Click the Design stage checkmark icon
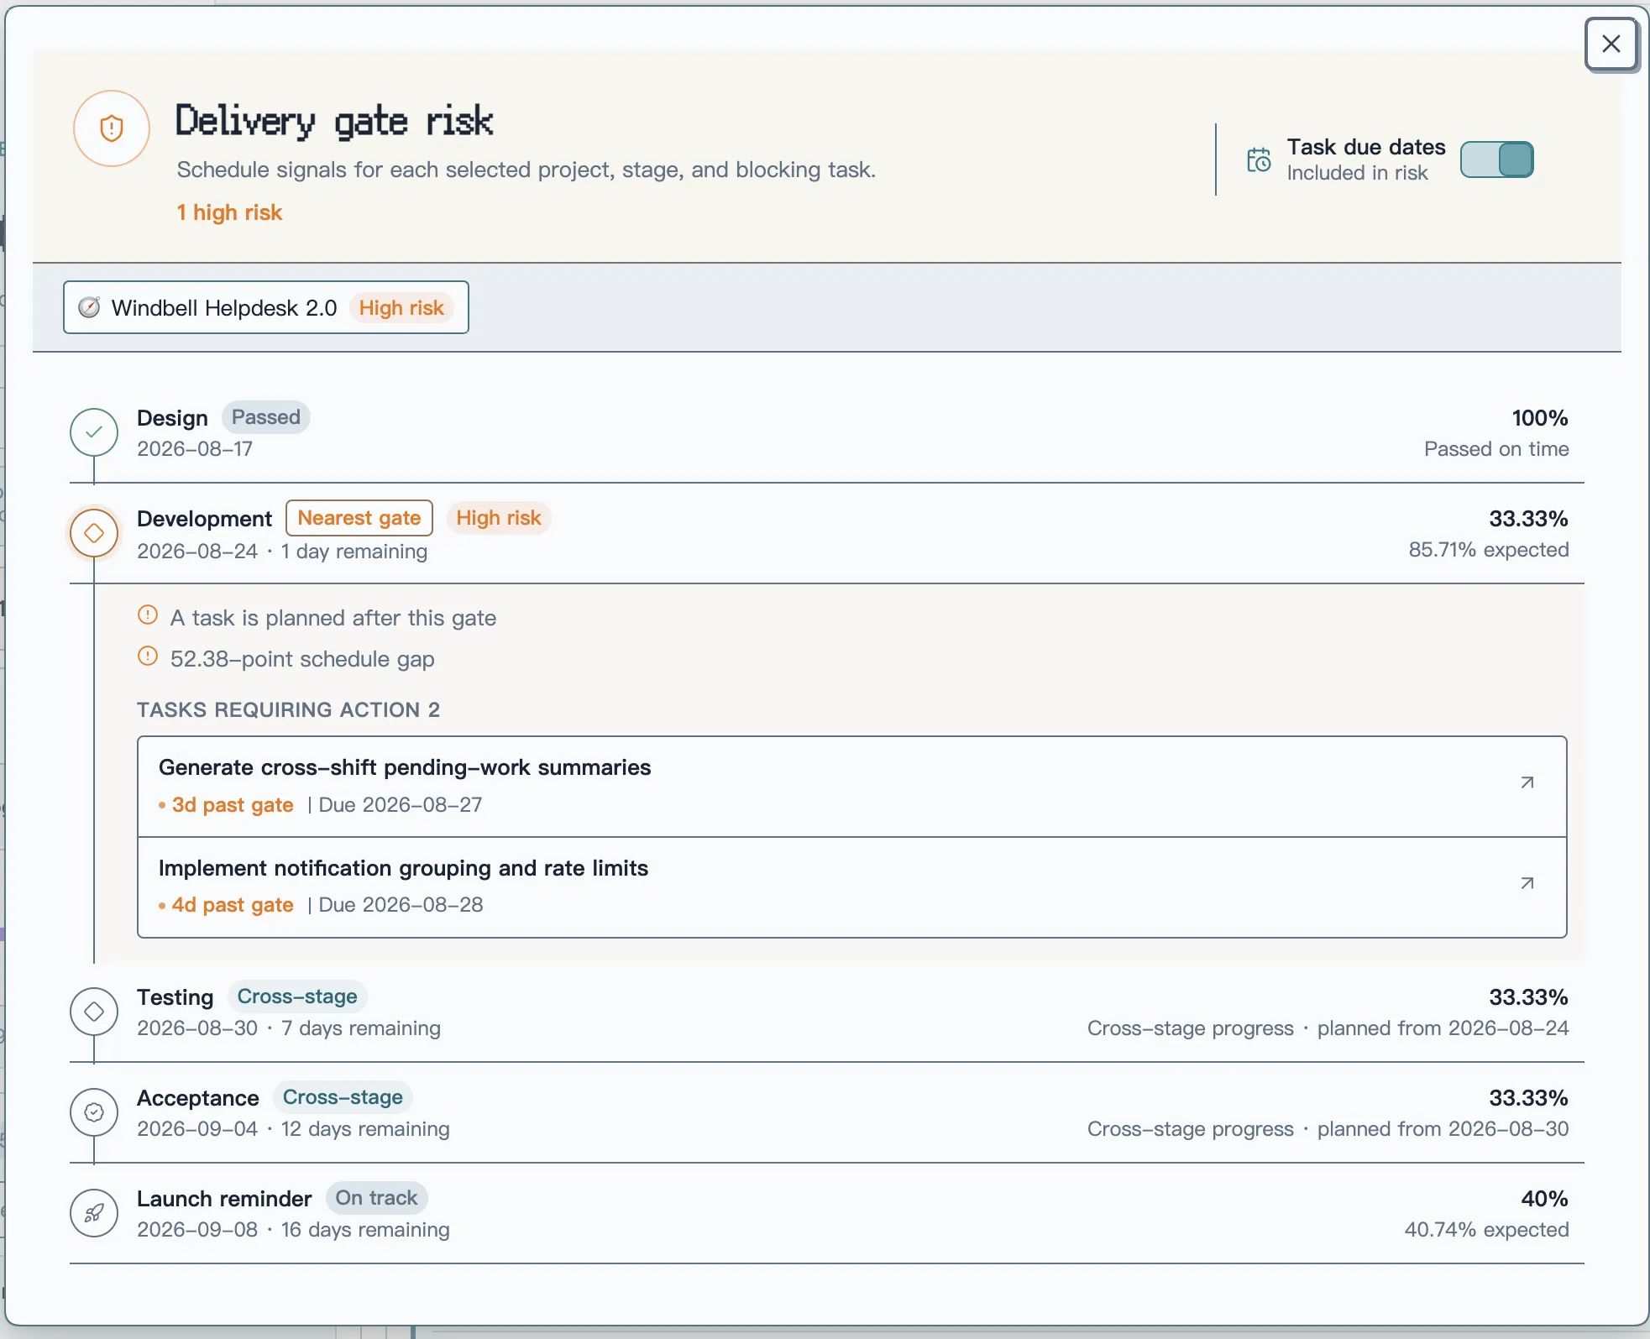 coord(94,432)
